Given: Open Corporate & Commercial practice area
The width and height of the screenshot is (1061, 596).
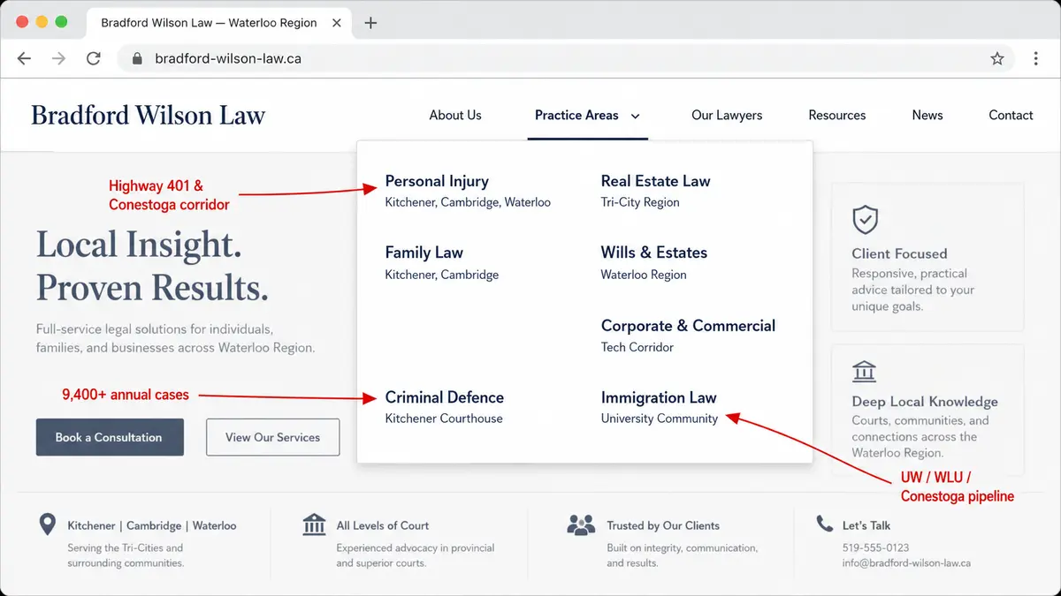Looking at the screenshot, I should pyautogui.click(x=688, y=326).
